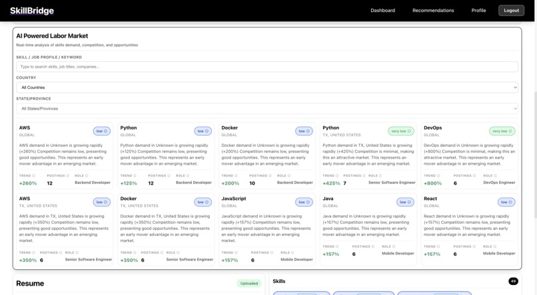This screenshot has width=537, height=295.
Task: Click the POSTINGS info icon in Java card
Action: pyautogui.click(x=373, y=246)
